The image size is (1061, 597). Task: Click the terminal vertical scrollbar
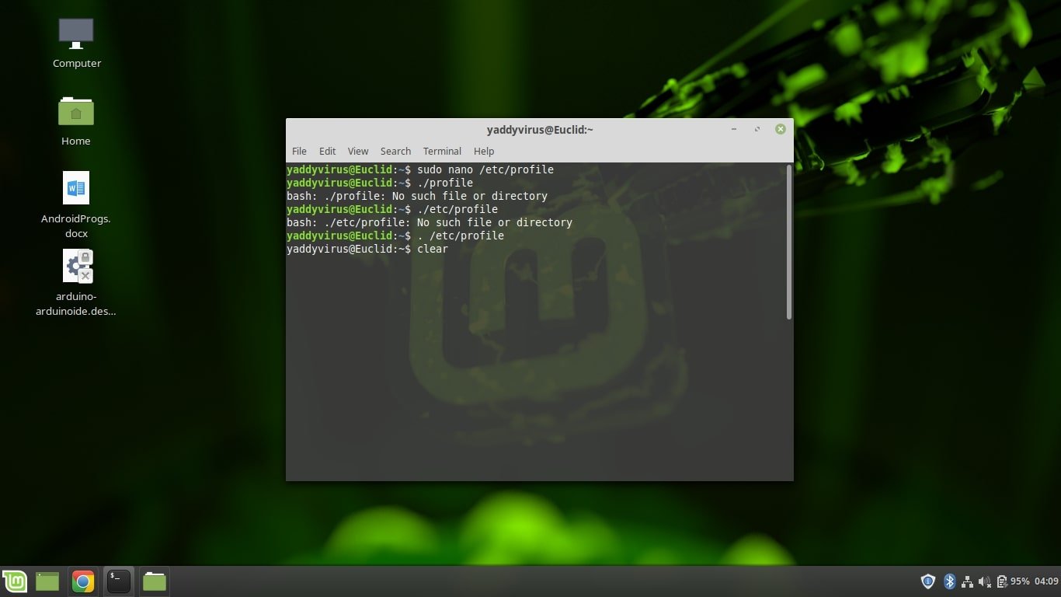coord(789,242)
